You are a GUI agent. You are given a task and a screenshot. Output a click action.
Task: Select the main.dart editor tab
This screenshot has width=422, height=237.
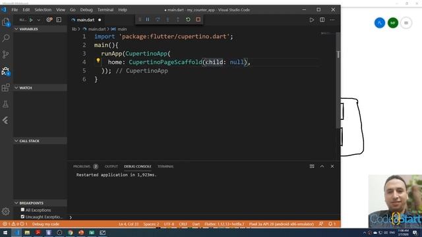86,20
